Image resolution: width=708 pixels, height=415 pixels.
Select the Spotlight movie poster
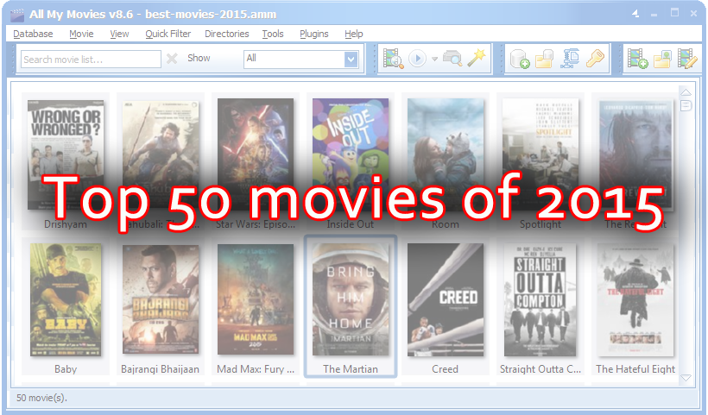[540, 154]
